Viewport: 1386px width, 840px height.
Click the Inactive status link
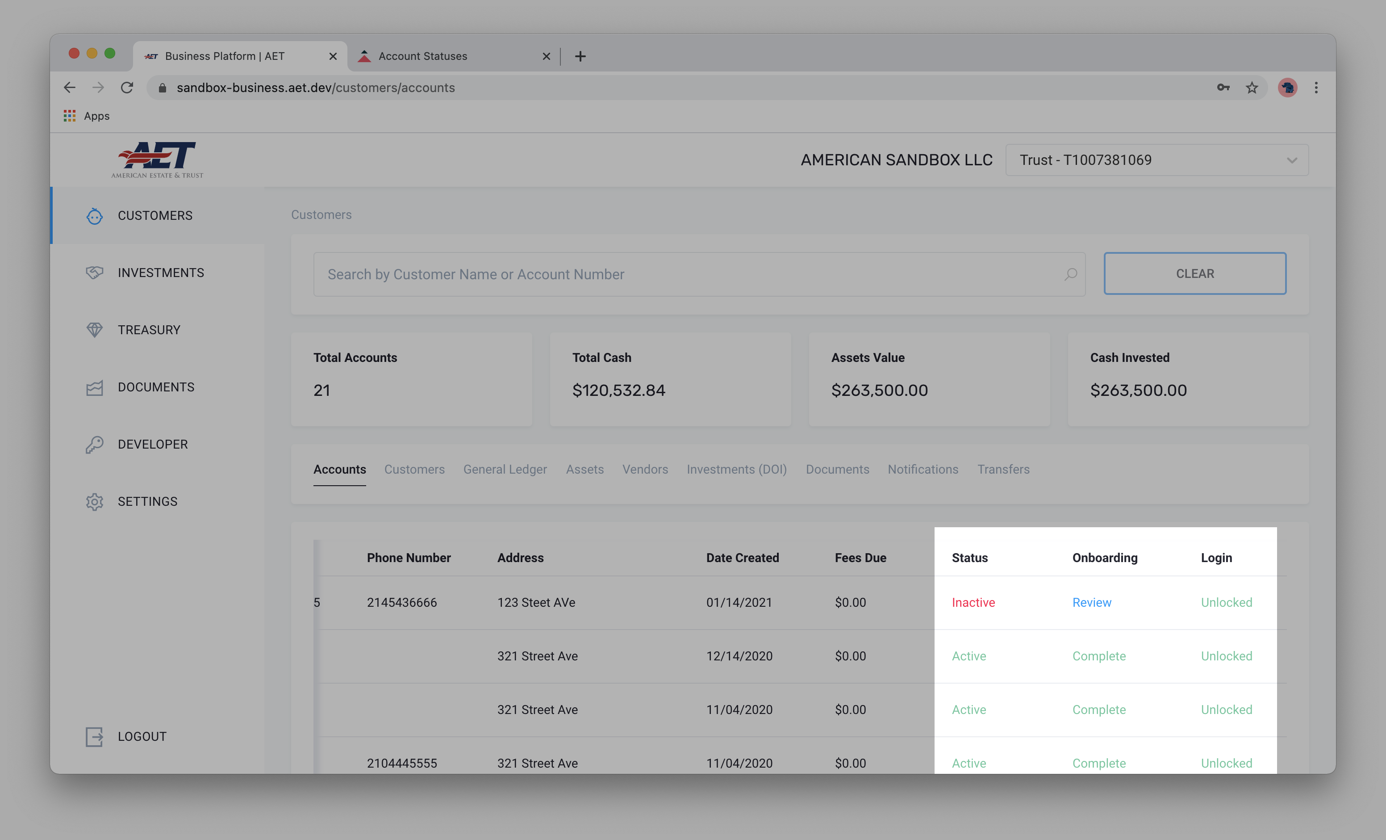coord(973,602)
